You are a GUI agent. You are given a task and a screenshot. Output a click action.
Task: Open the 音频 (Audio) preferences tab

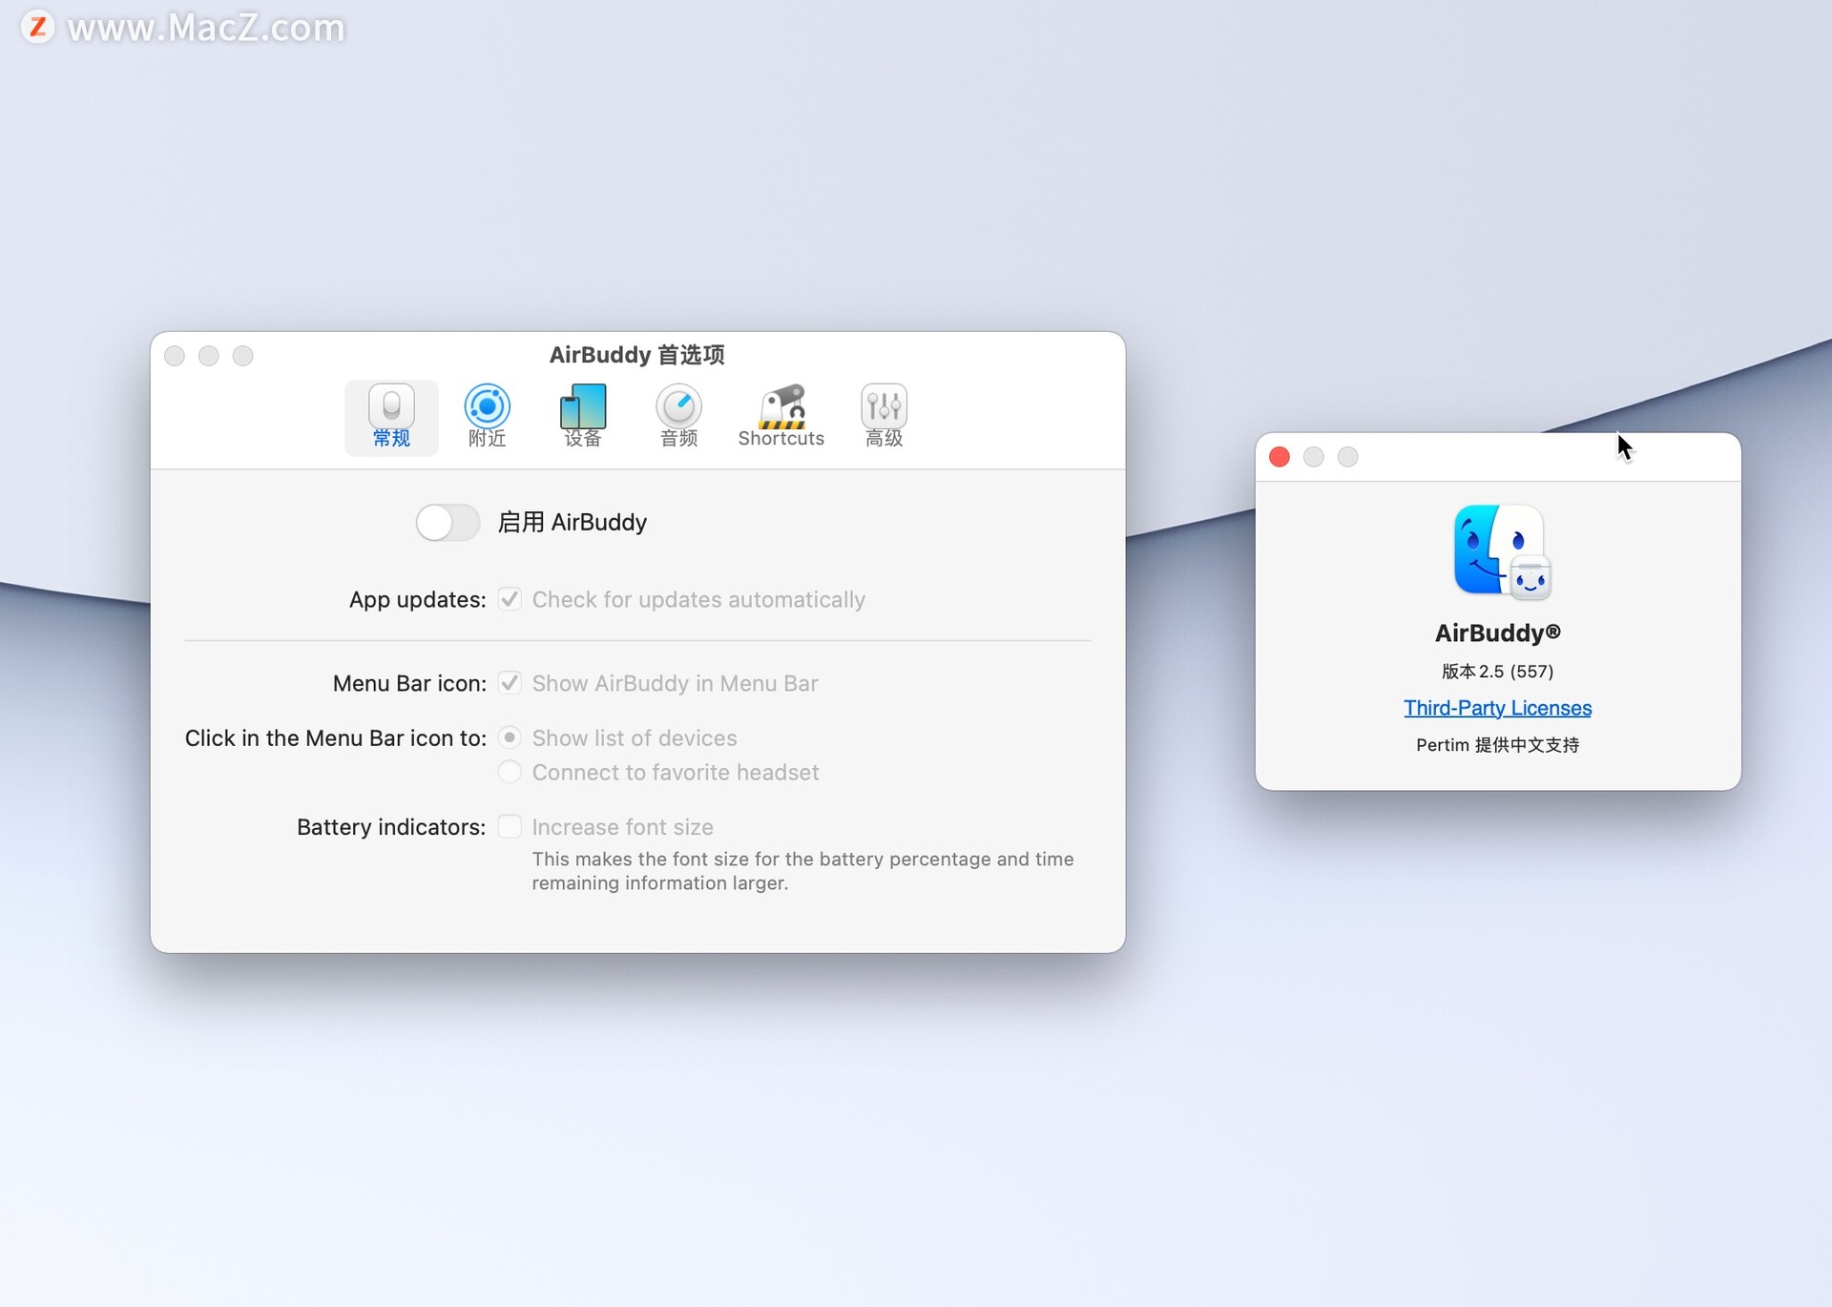pyautogui.click(x=678, y=417)
